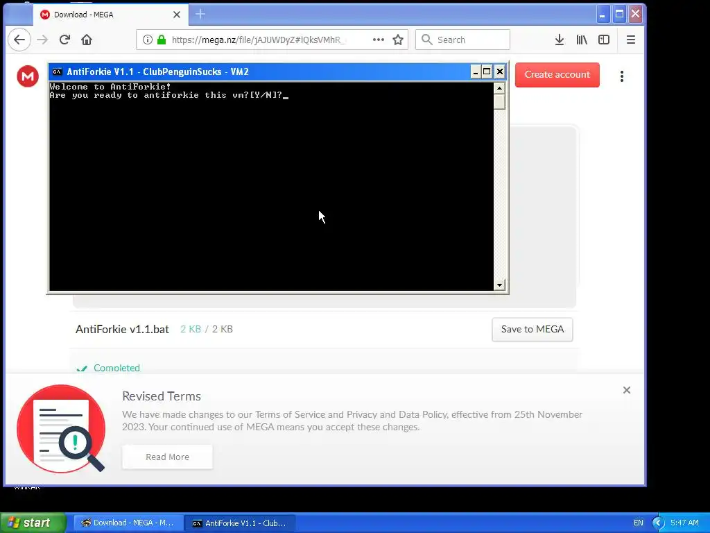This screenshot has height=533, width=710.
Task: Click the MEGA logo on the page
Action: point(28,76)
